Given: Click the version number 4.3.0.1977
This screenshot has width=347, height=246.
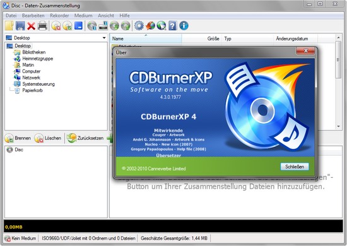Looking at the screenshot, I should (x=170, y=97).
